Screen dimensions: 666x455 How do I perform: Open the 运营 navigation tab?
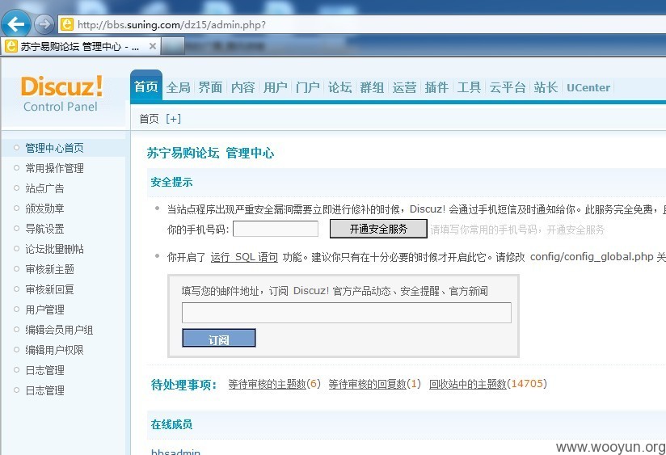coord(404,87)
